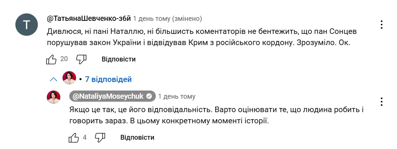Like Tatyana Shevchenko's top comment
This screenshot has width=397, height=149.
[x=51, y=59]
